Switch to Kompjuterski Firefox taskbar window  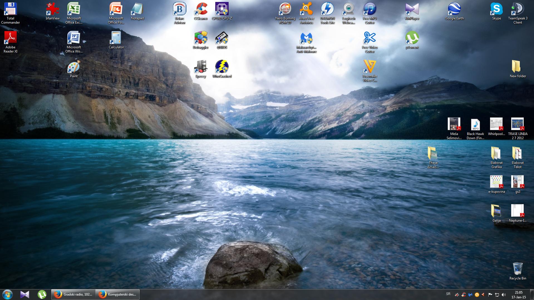(117, 294)
